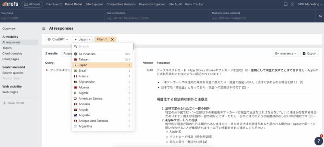
Task: Select Algeria in the location list
Action: point(102,93)
